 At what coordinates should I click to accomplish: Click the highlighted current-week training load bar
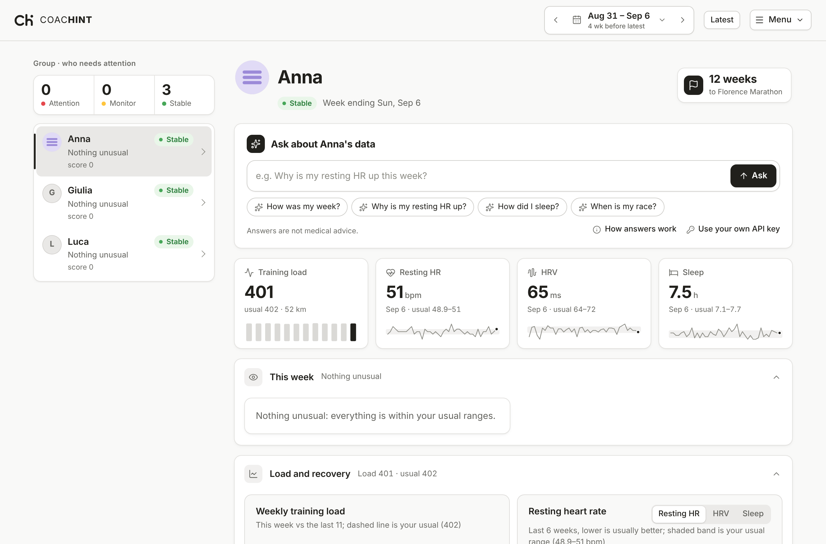click(x=353, y=332)
